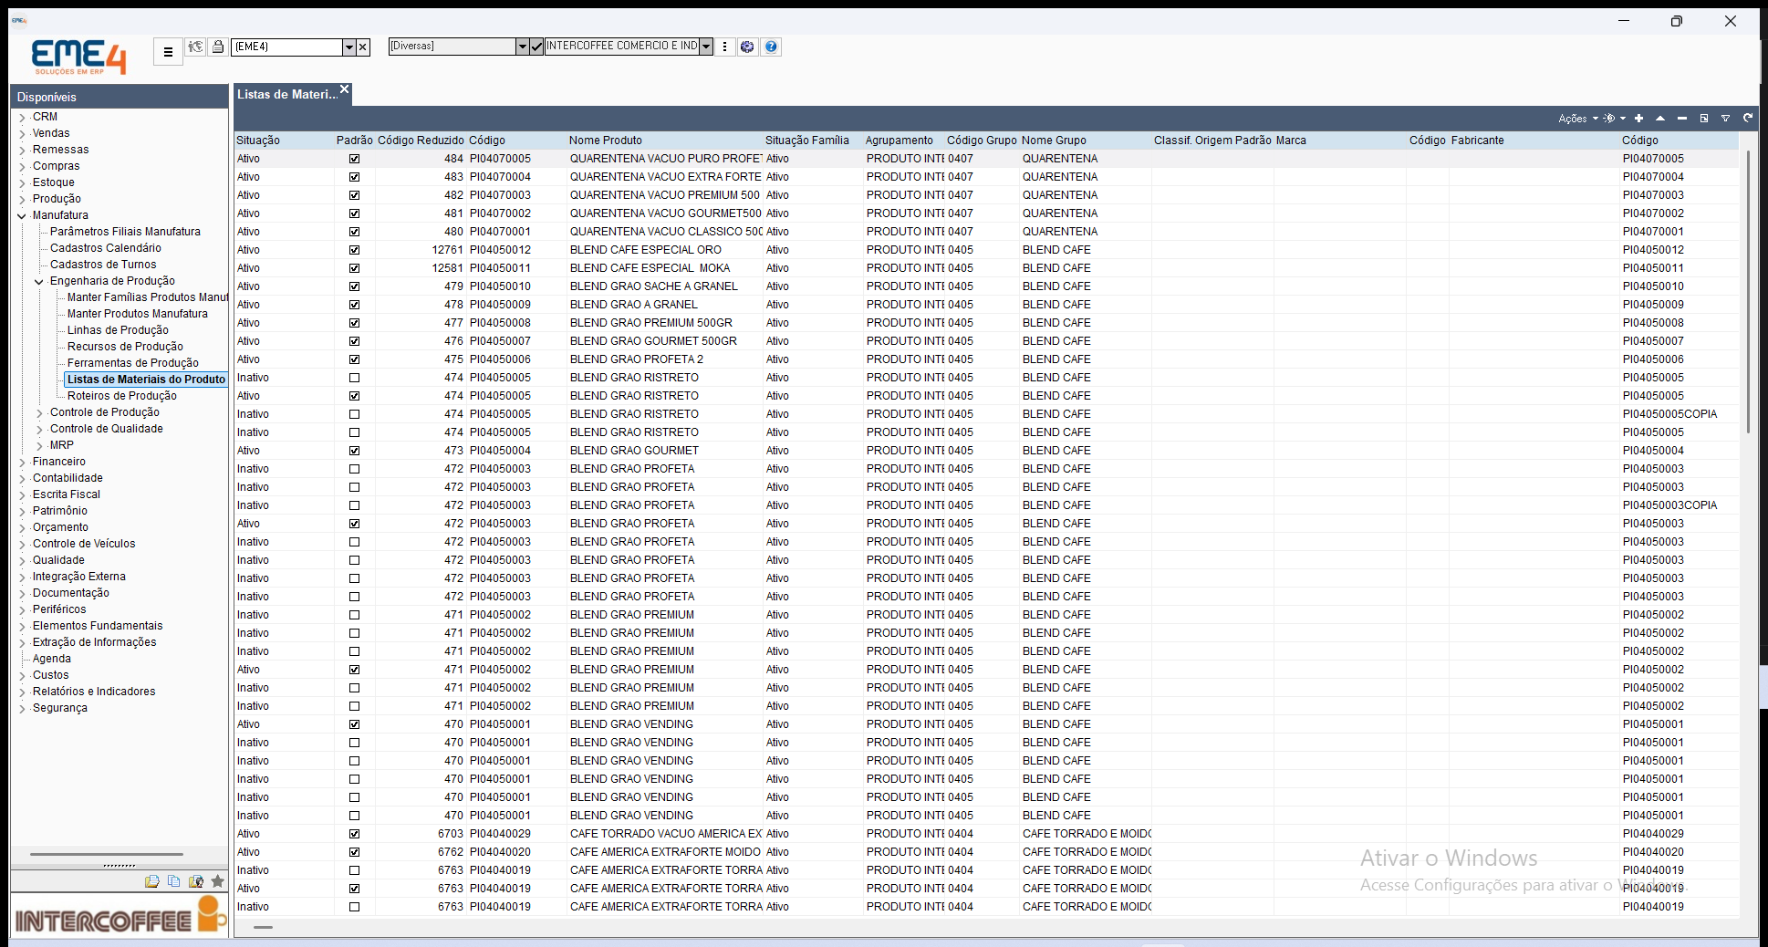The height and width of the screenshot is (947, 1768).
Task: Expand the Controle de Qualidade node
Action: point(39,430)
